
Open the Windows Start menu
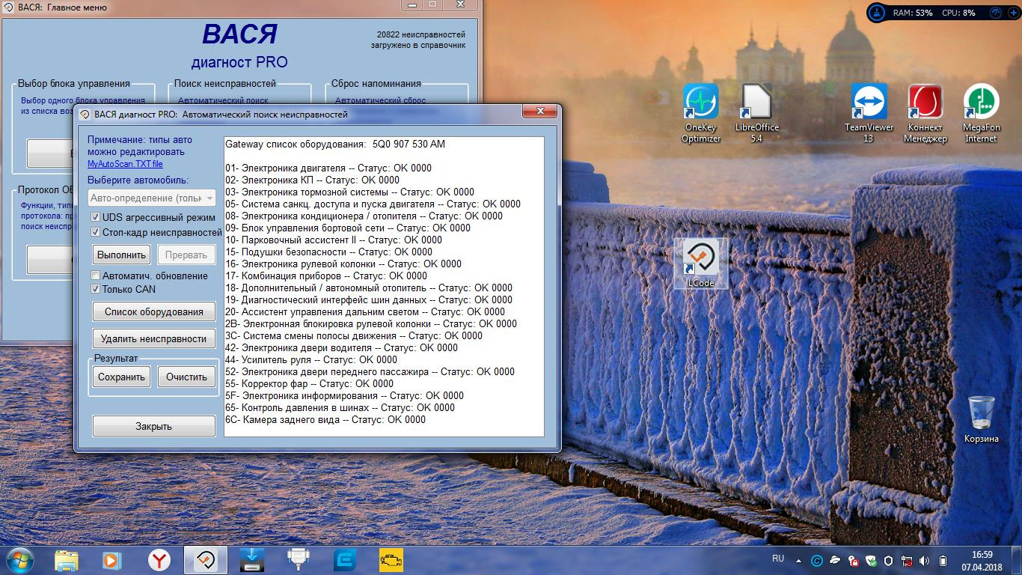19,559
